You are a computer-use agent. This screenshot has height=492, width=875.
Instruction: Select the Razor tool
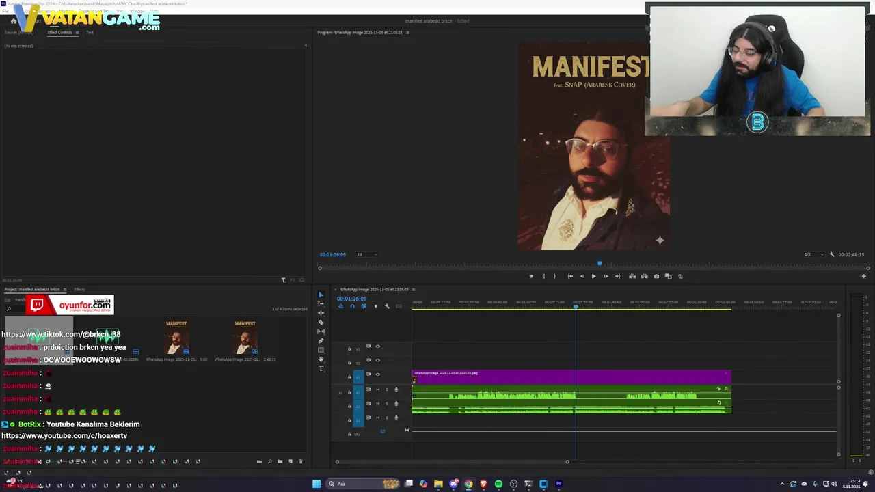coord(321,322)
